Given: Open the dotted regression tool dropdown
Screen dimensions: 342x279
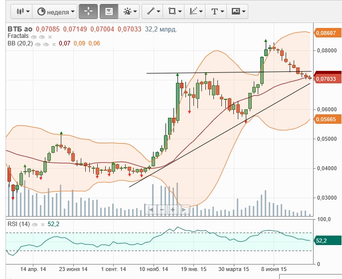Looking at the screenshot, I should [x=195, y=11].
